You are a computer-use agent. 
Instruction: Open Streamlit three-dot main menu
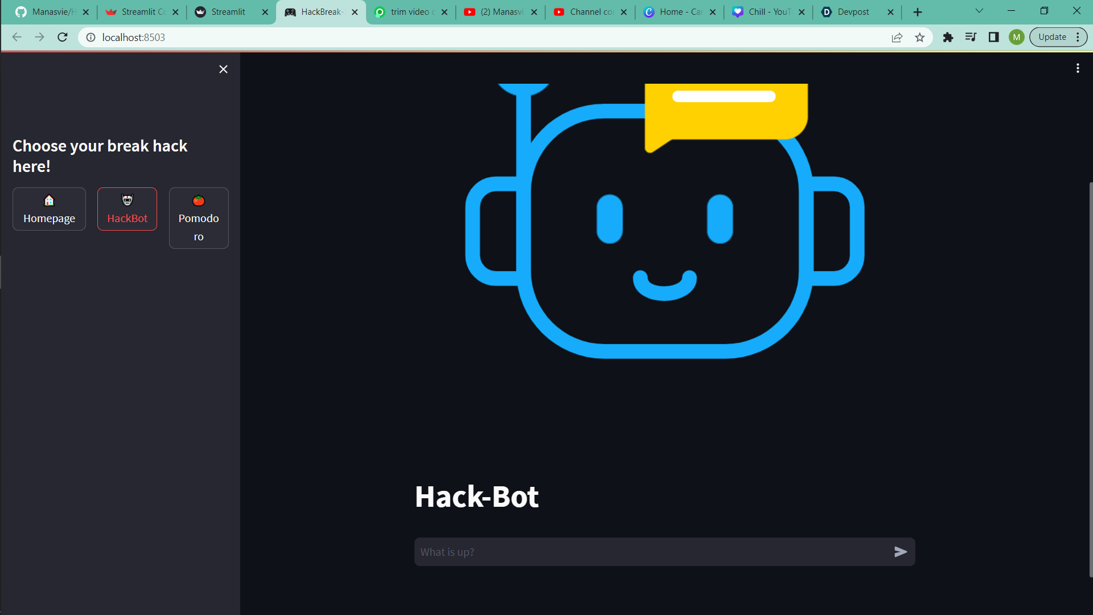tap(1078, 68)
